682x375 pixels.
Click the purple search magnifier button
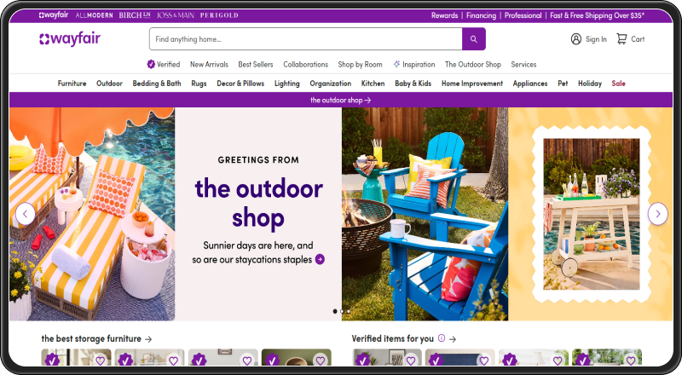point(474,39)
